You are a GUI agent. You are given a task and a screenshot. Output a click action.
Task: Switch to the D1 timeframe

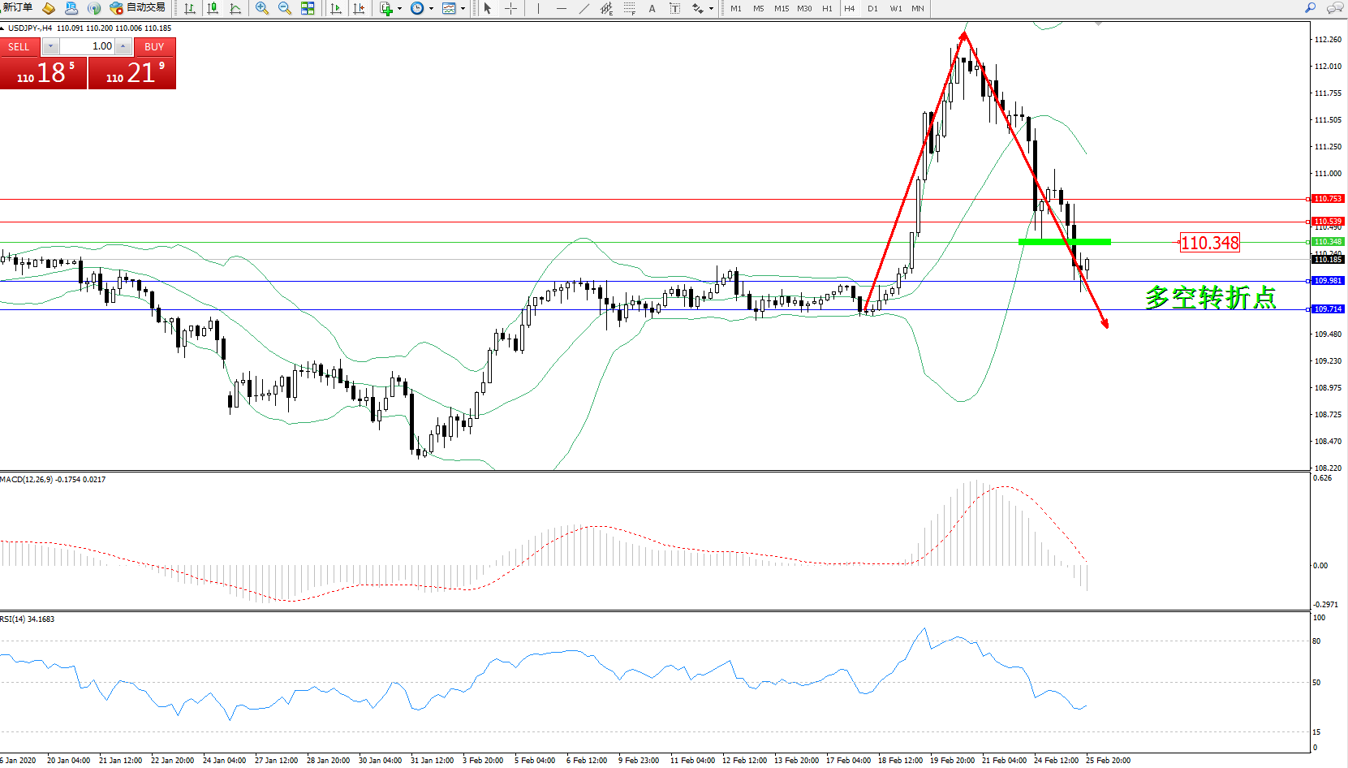pyautogui.click(x=872, y=8)
